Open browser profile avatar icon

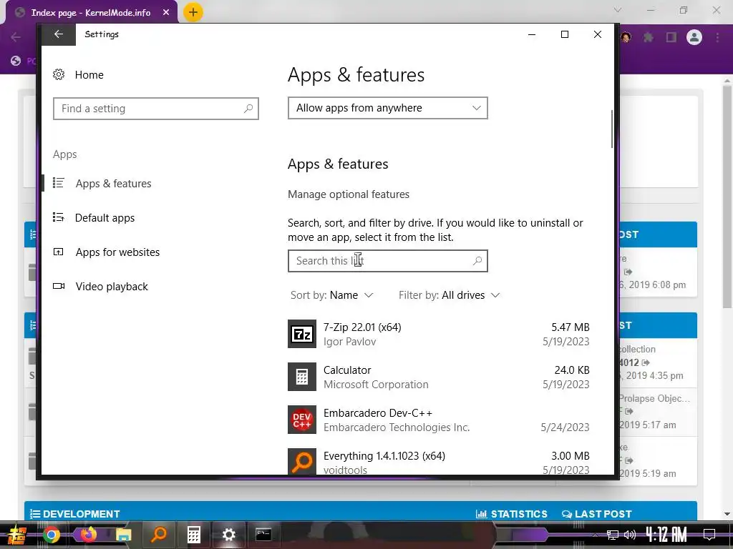[694, 37]
